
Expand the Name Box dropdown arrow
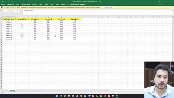tap(9, 11)
